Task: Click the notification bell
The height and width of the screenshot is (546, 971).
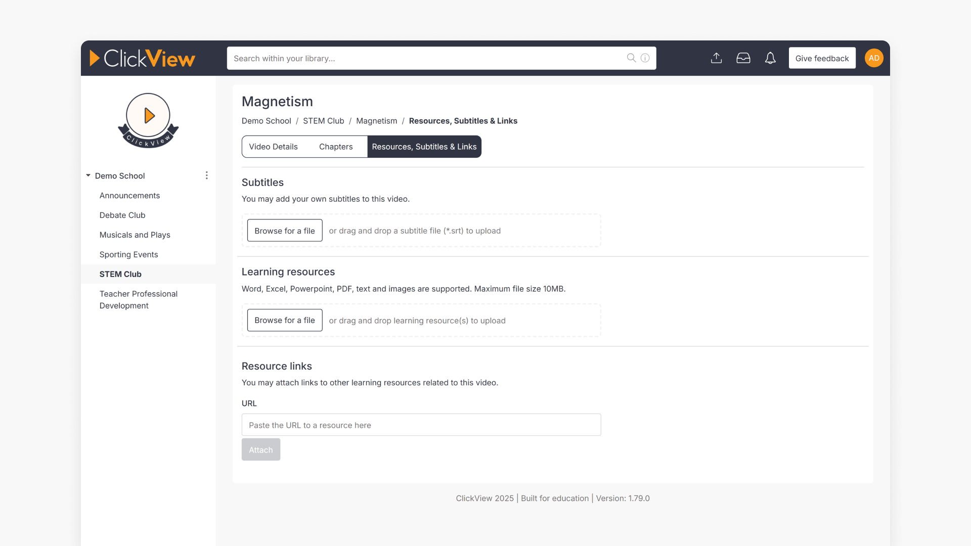Action: coord(770,58)
